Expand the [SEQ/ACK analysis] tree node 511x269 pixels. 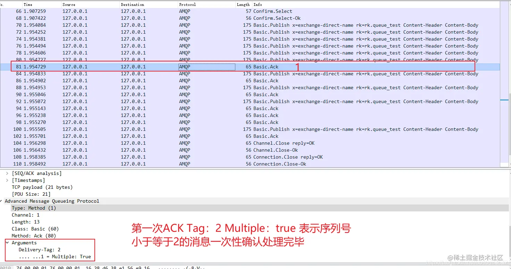(x=7, y=173)
